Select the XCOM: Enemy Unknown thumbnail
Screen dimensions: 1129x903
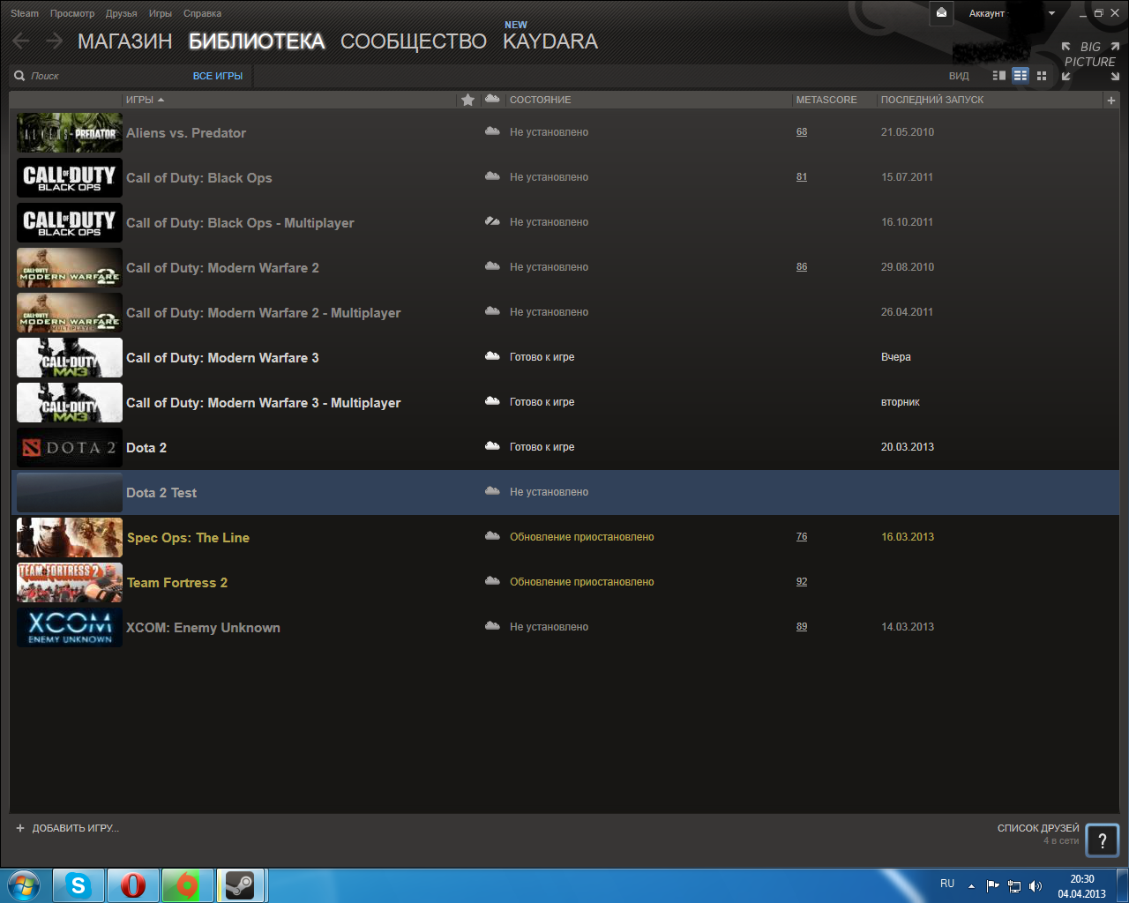pyautogui.click(x=70, y=628)
